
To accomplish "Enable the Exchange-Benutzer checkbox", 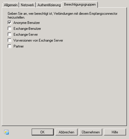I will [x=9, y=29].
